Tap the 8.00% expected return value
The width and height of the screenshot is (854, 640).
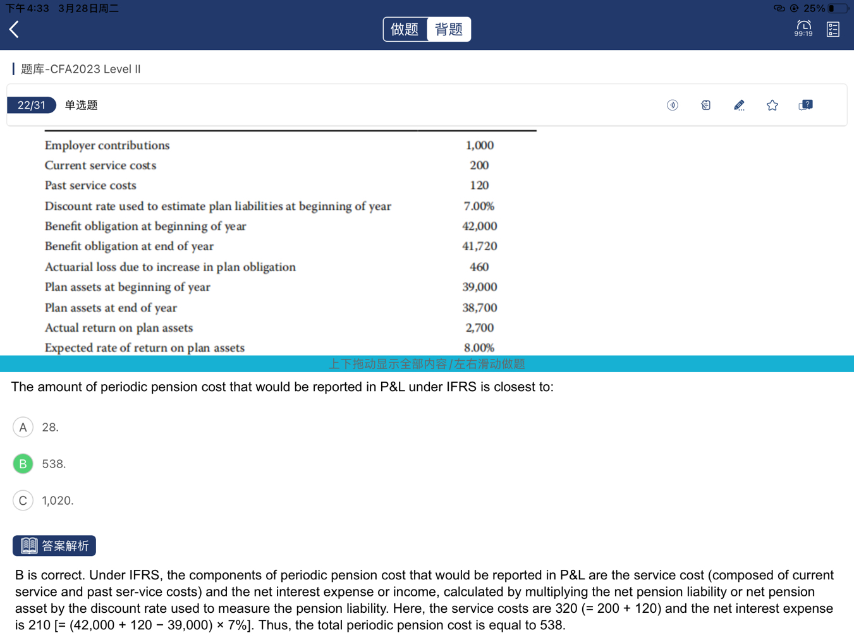pyautogui.click(x=479, y=347)
